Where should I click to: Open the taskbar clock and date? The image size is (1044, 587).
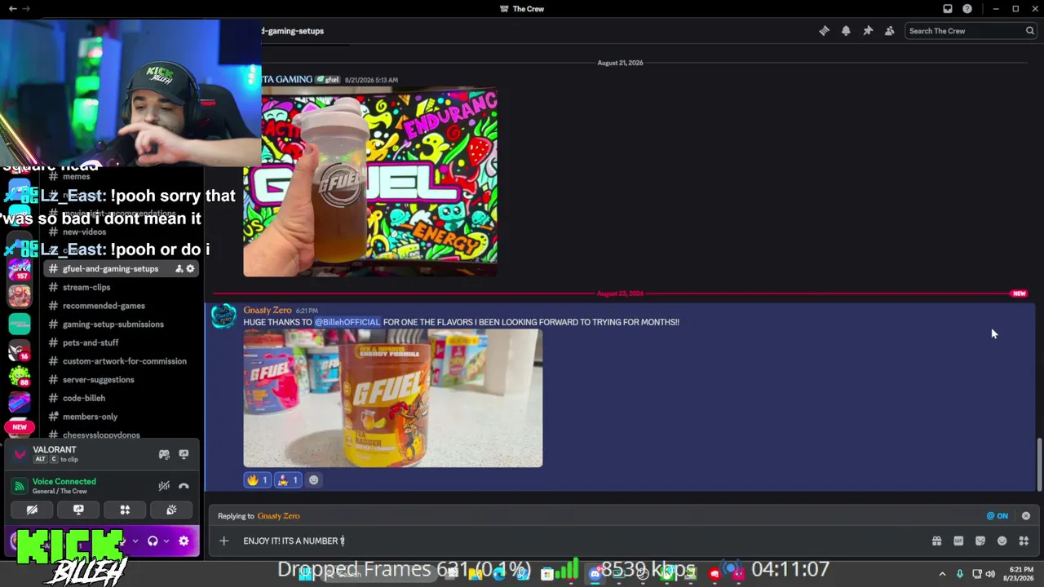click(1020, 574)
